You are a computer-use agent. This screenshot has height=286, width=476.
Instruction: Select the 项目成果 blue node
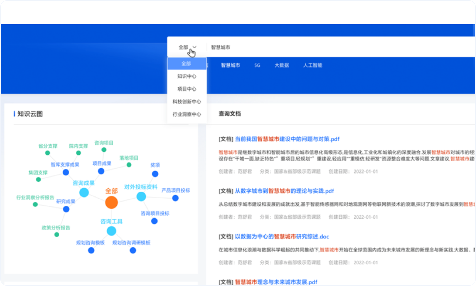coord(101,171)
